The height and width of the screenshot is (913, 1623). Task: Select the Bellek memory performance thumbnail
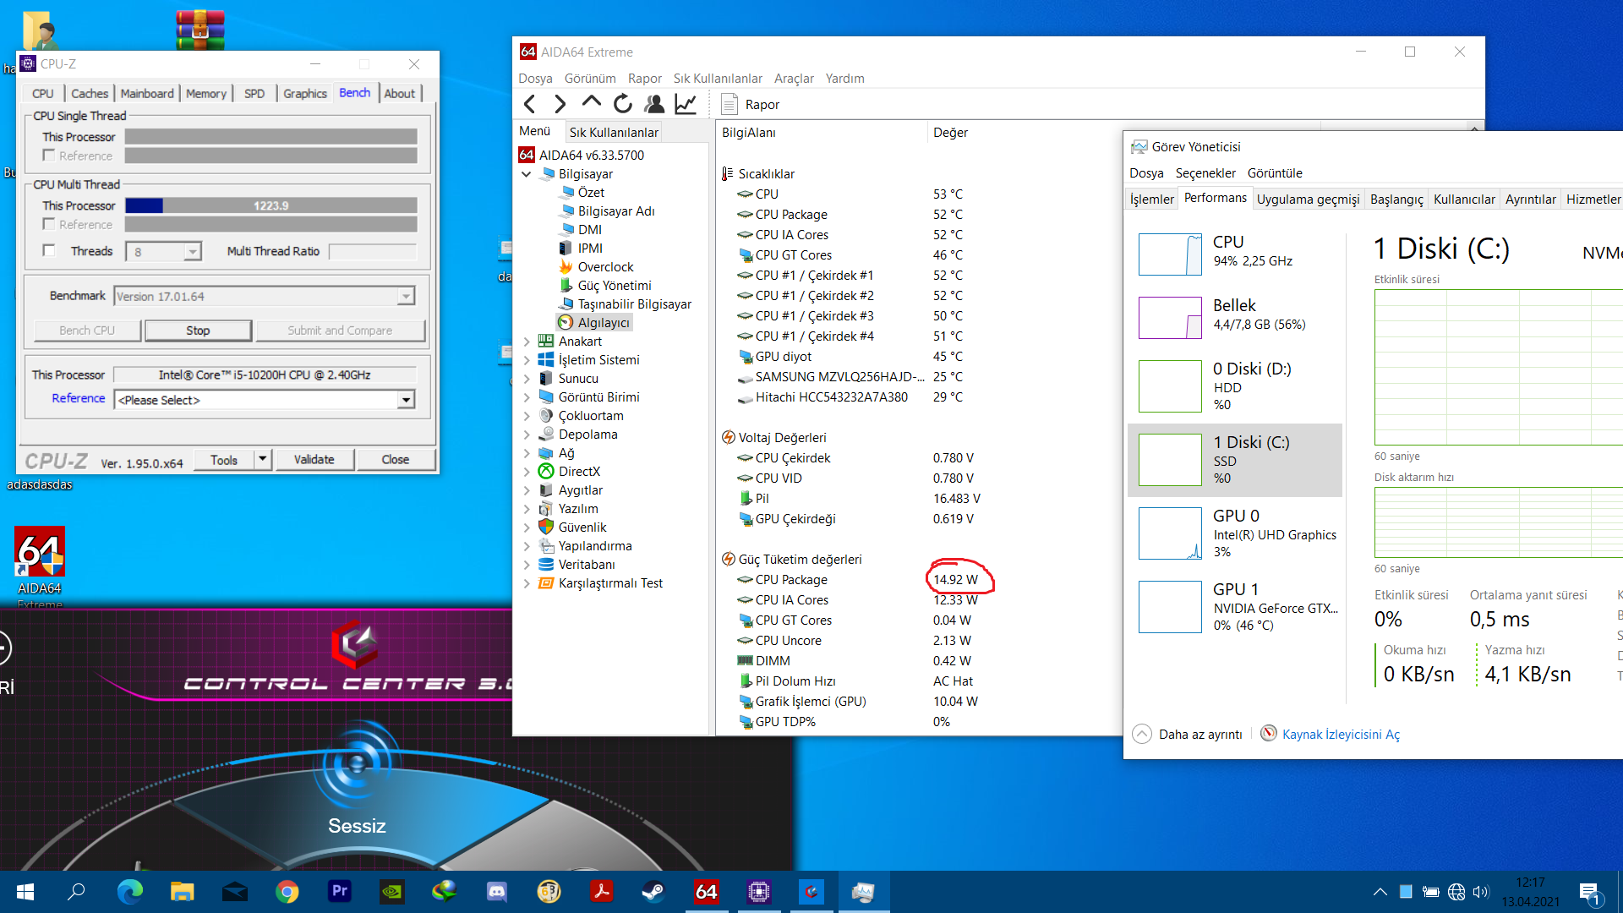tap(1170, 317)
